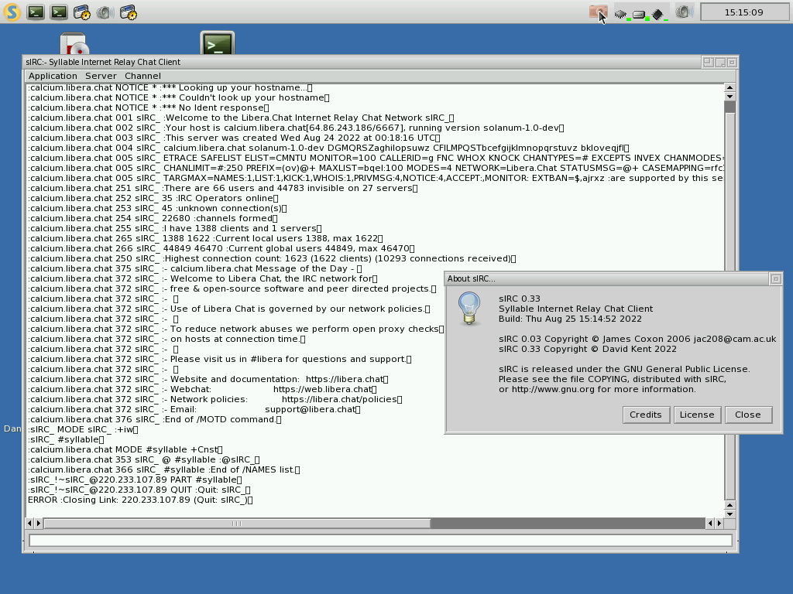The height and width of the screenshot is (594, 793).
Task: Click the CPU chip monitor tray icon
Action: click(x=622, y=14)
